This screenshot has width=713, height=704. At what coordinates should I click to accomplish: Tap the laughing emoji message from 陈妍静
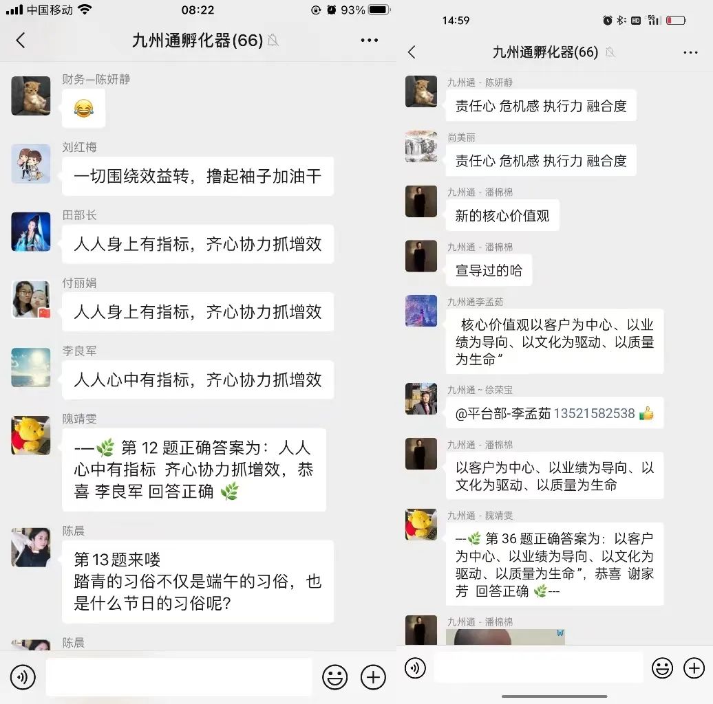[84, 109]
